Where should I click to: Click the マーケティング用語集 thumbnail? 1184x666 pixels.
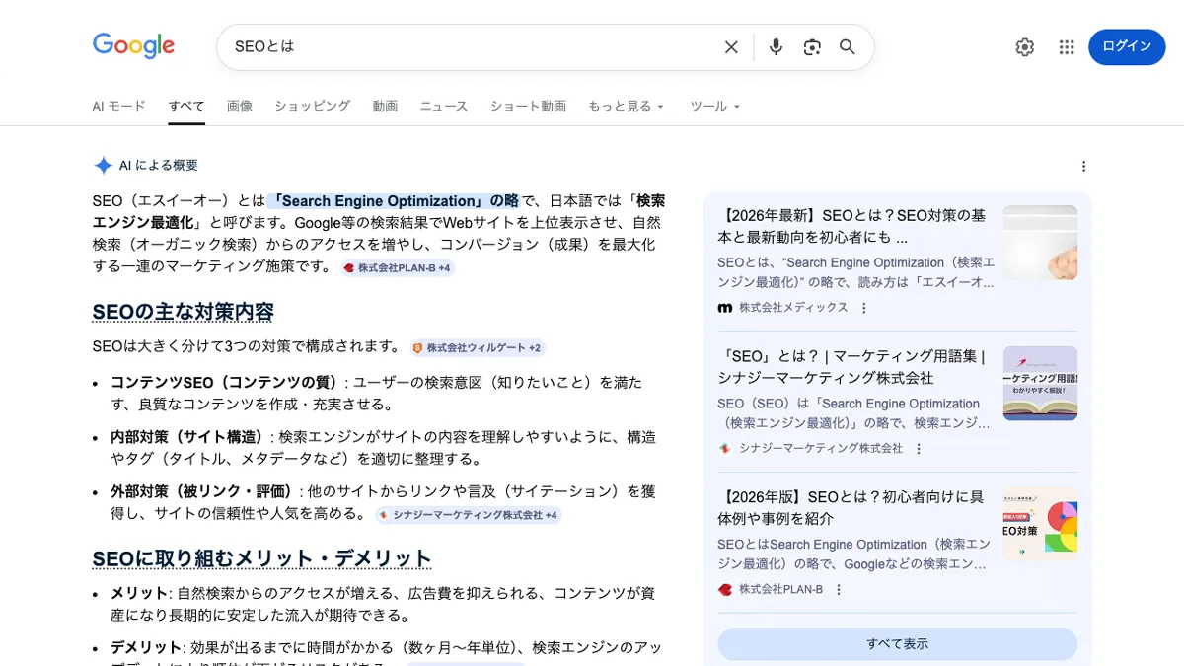pyautogui.click(x=1040, y=383)
